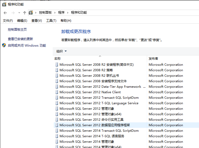This screenshot has height=148, width=199.
Task: Click the control panel icon in address bar
Action: 31,13
